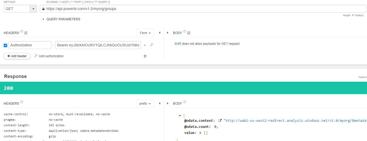The image size is (367, 141).
Task: Collapse the root JSON object in the response body
Action: click(180, 115)
